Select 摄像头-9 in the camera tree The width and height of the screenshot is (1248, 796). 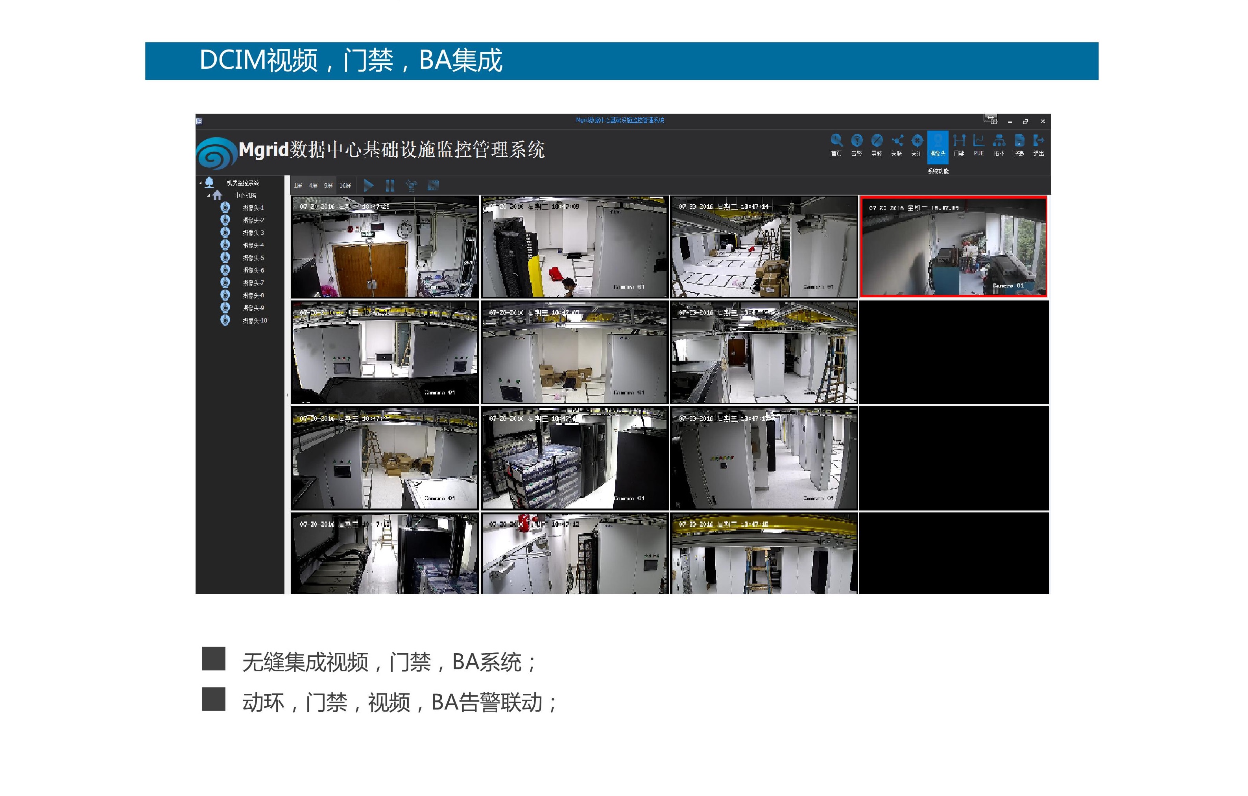(x=253, y=308)
